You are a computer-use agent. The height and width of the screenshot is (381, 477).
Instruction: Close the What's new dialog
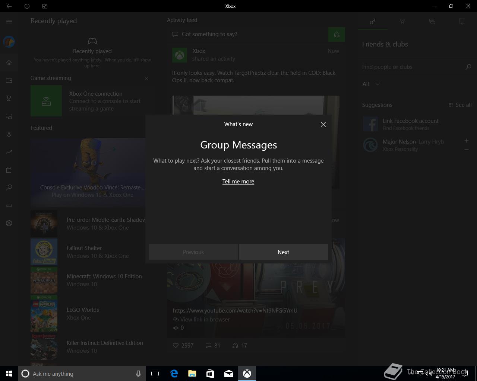point(323,124)
